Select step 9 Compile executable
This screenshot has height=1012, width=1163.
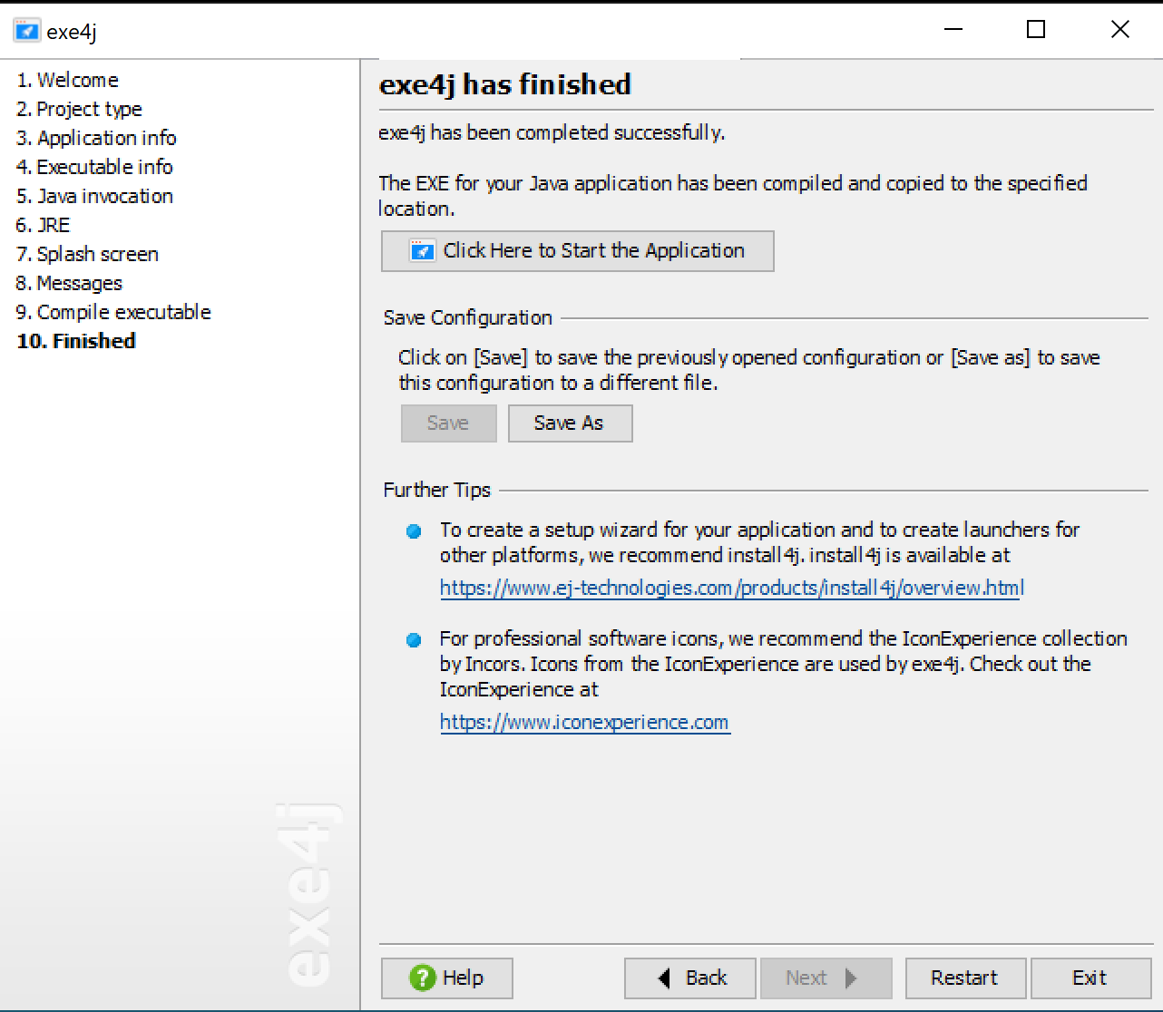pos(113,312)
